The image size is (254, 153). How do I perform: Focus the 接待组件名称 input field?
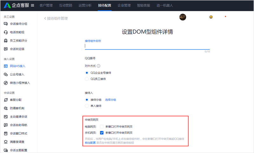(x=147, y=46)
